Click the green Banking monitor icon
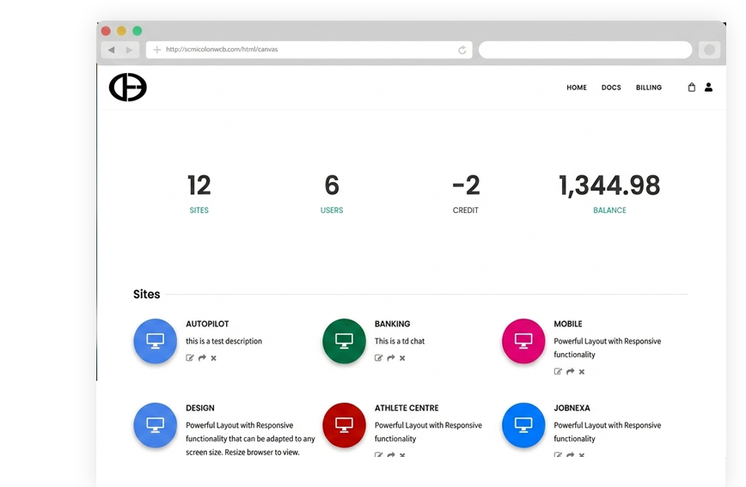Screen dimensions: 746x487 [x=344, y=341]
